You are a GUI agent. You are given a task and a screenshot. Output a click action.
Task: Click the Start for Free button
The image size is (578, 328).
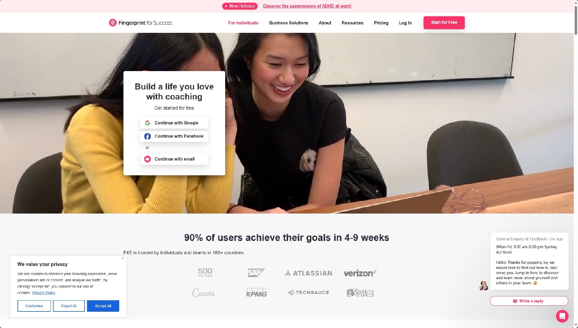pyautogui.click(x=444, y=23)
